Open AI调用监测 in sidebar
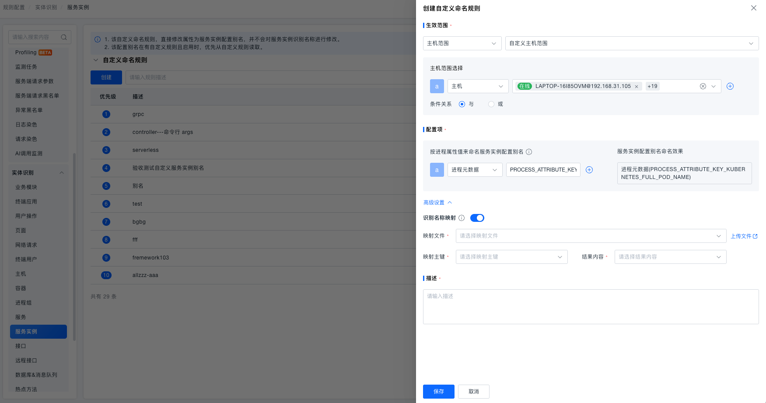Screen dimensions: 766x403 [x=29, y=154]
